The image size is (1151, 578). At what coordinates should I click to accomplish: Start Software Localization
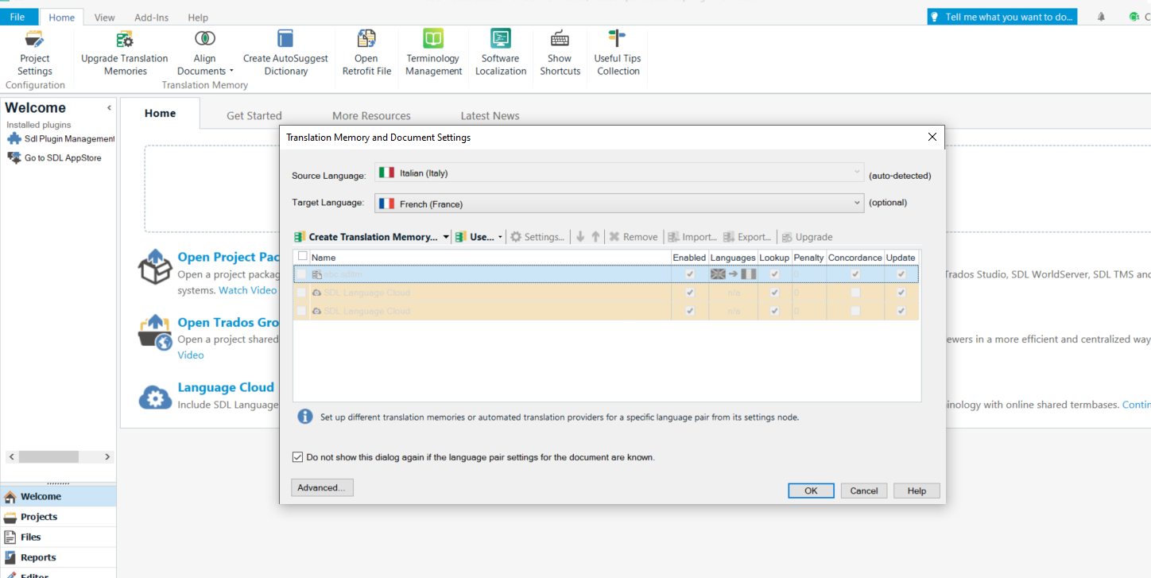(501, 52)
